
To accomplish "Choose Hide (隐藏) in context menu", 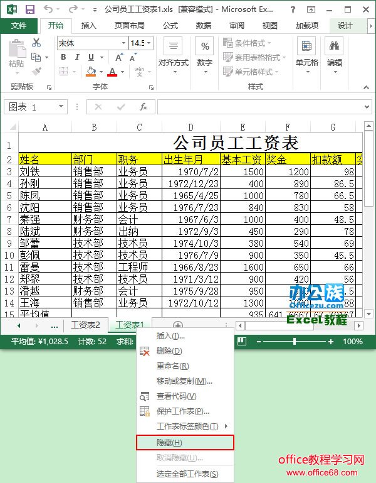I will pyautogui.click(x=185, y=443).
